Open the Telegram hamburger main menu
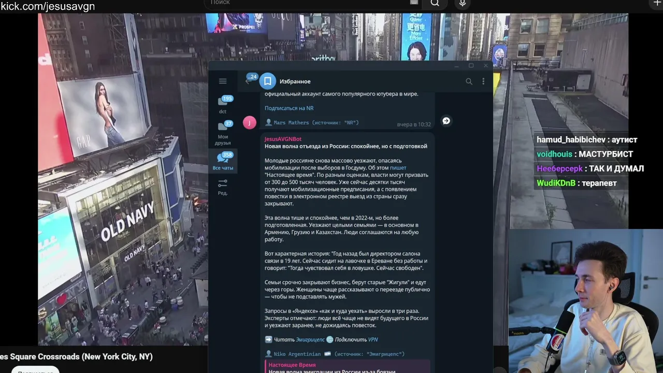The height and width of the screenshot is (373, 663). click(223, 81)
